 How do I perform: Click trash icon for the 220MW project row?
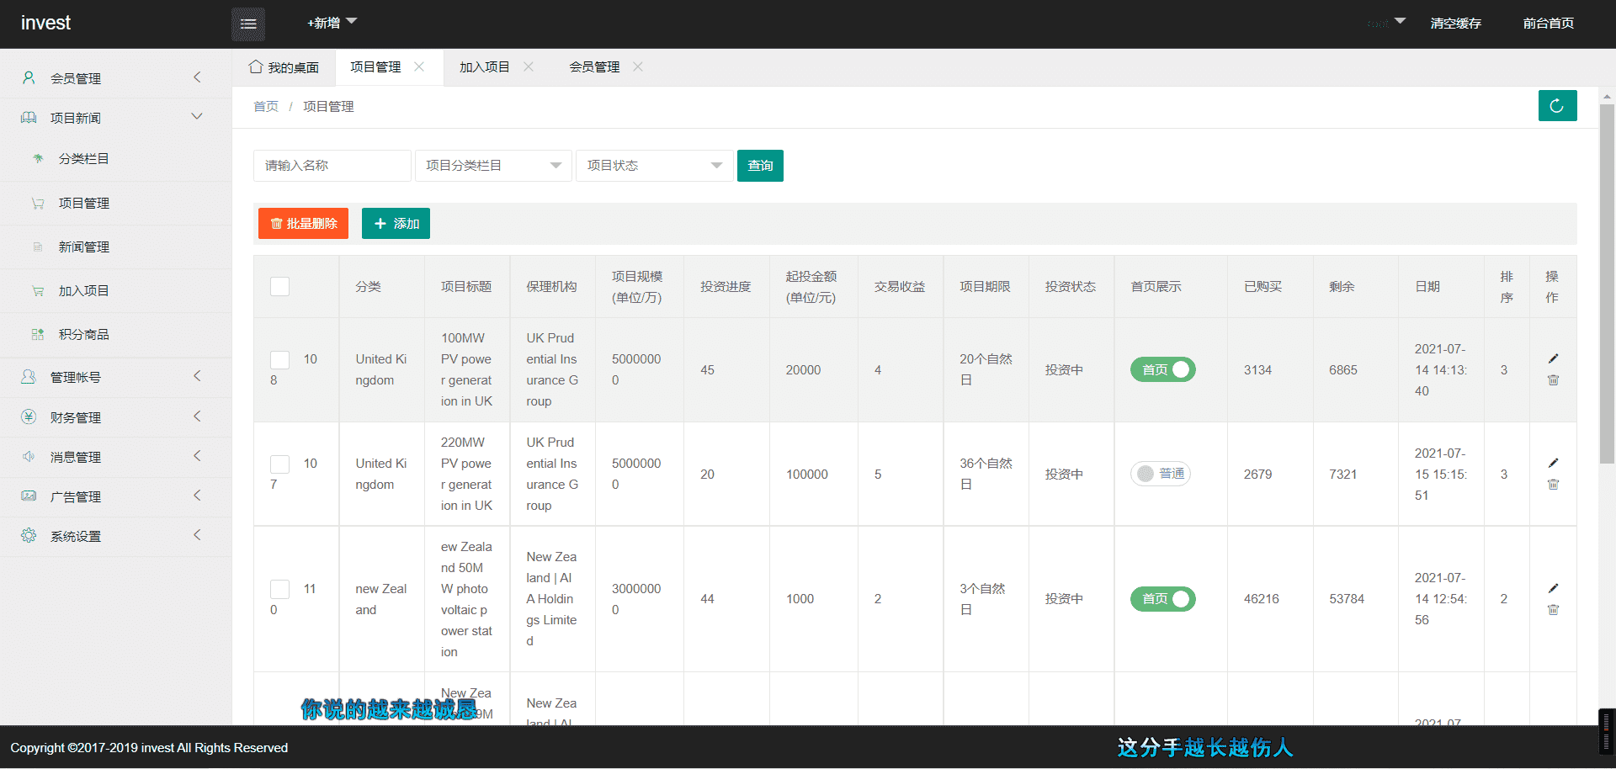point(1553,485)
